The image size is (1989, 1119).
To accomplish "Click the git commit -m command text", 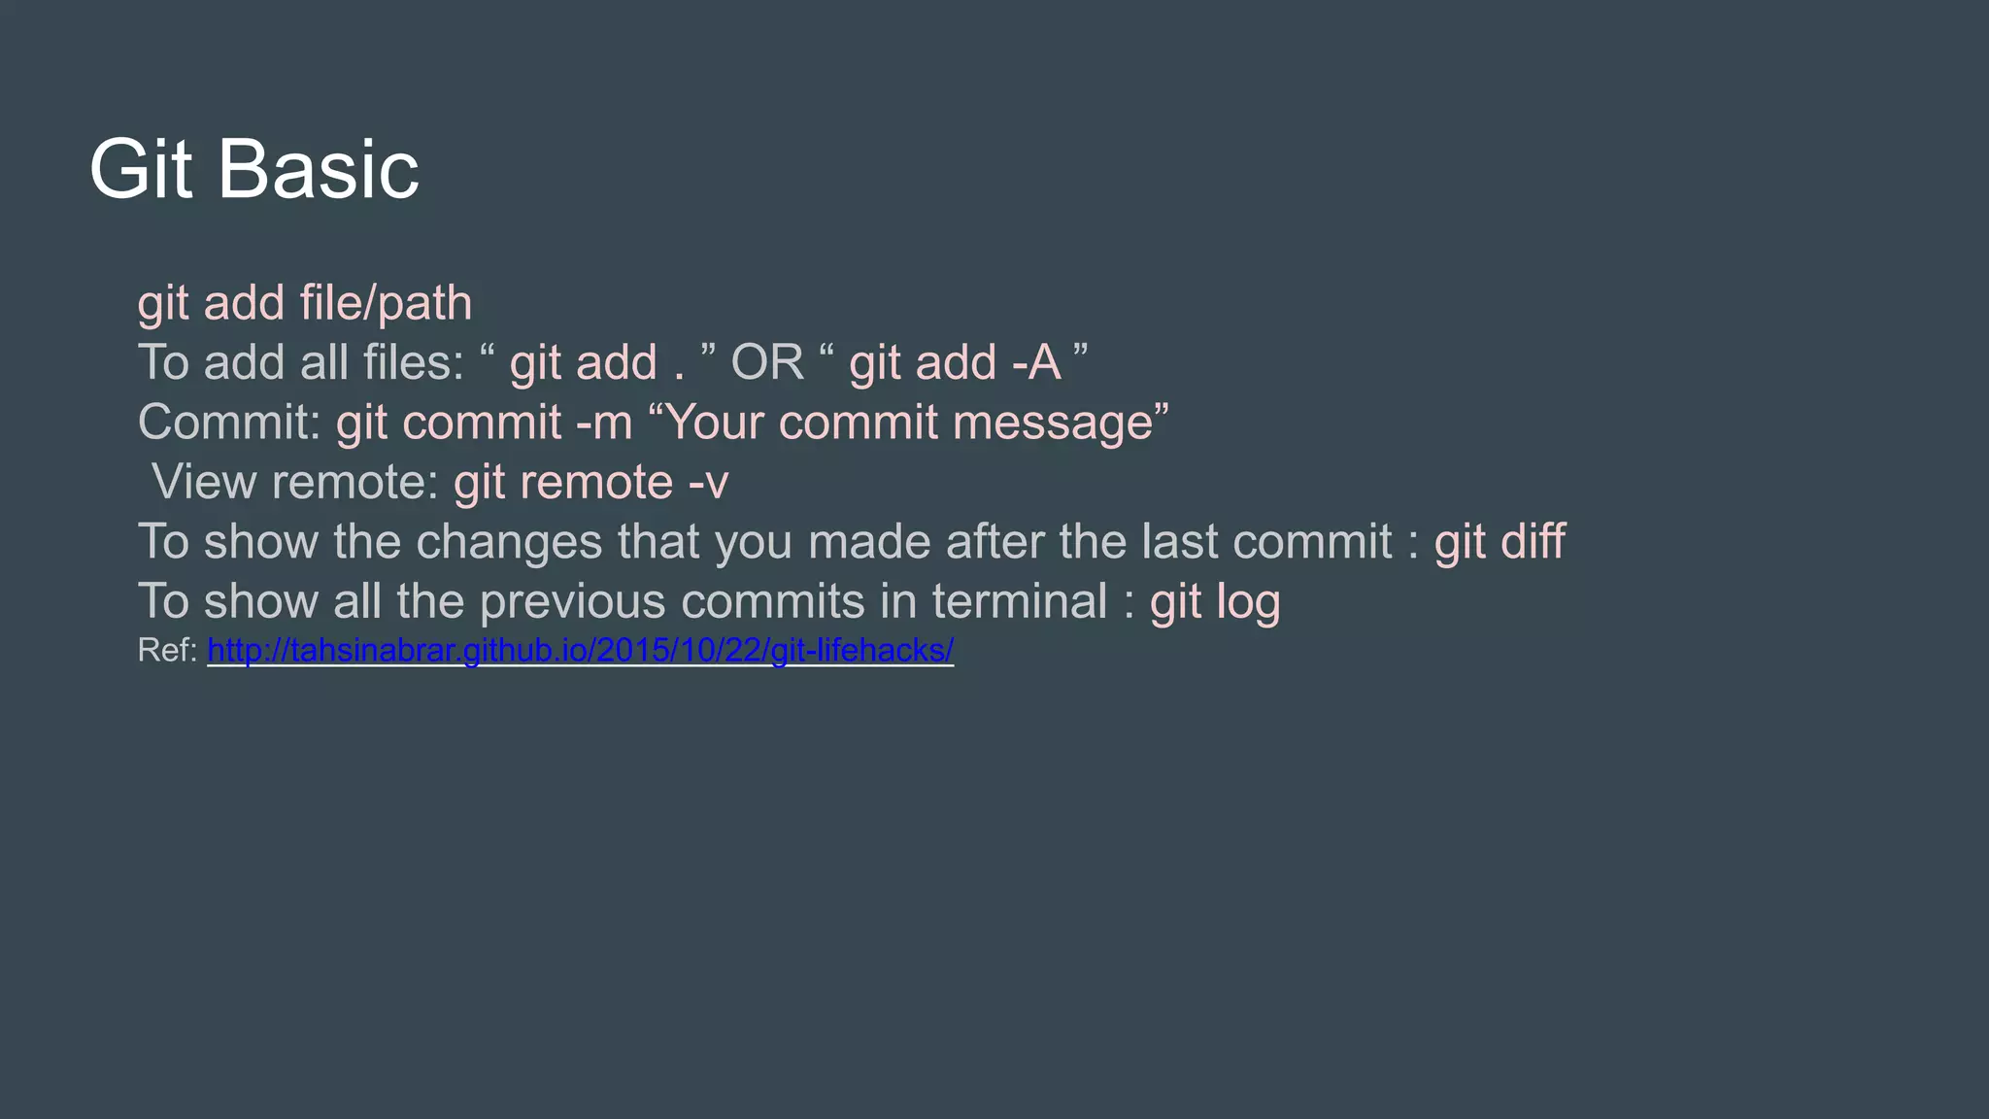I will pos(484,424).
